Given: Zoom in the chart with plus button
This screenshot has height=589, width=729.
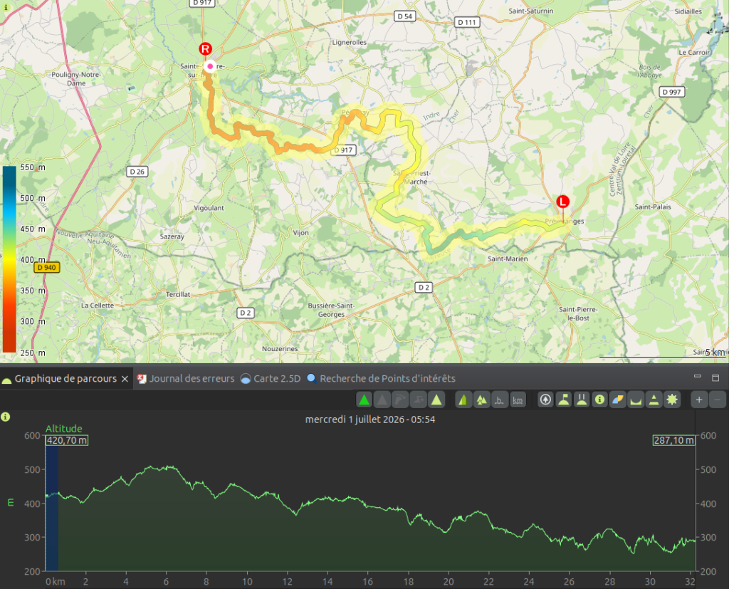Looking at the screenshot, I should pyautogui.click(x=699, y=400).
